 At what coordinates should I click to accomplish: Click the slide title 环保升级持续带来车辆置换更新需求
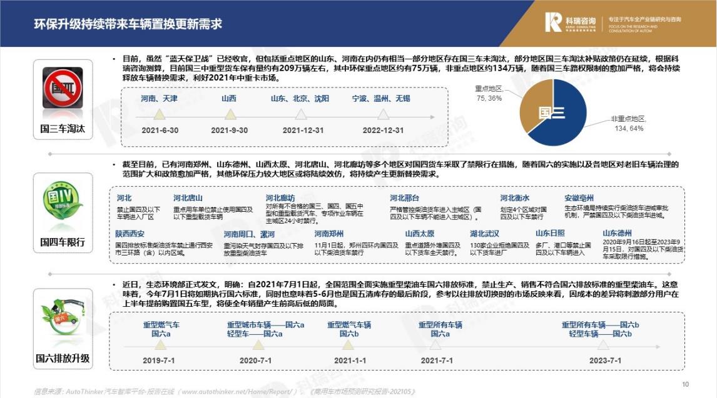pos(128,24)
